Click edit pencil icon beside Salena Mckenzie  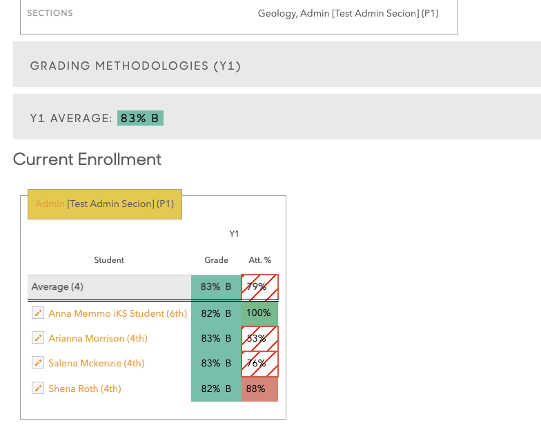pos(38,363)
